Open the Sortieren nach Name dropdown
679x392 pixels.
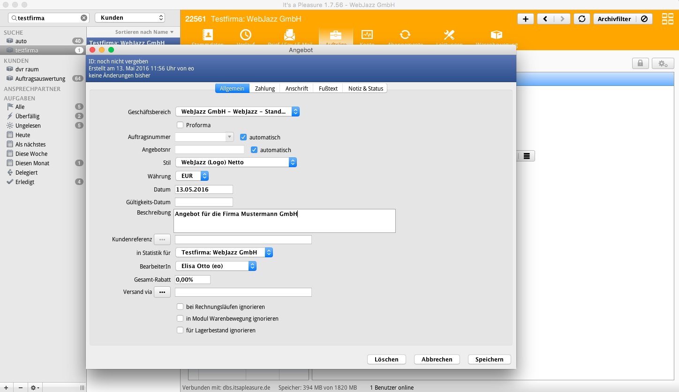point(144,32)
